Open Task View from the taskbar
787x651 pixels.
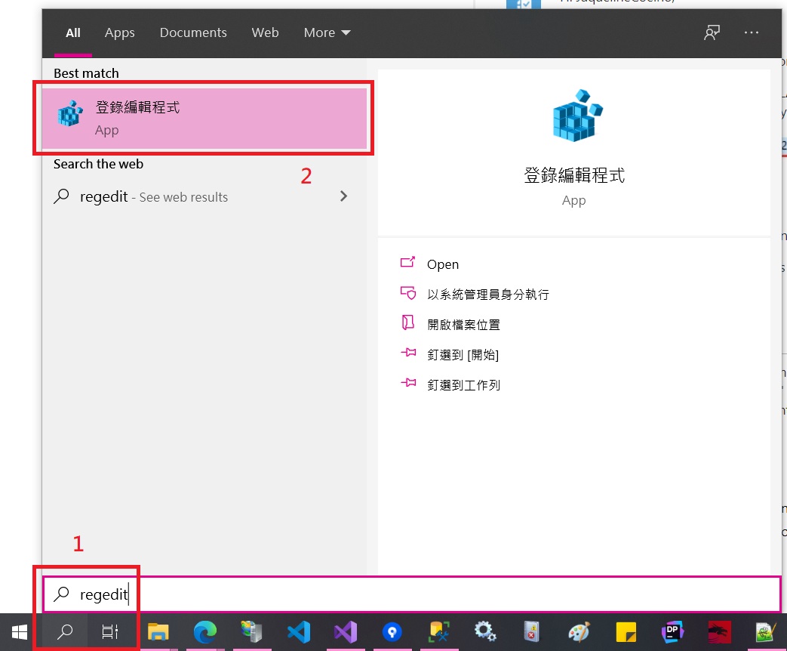pyautogui.click(x=110, y=632)
